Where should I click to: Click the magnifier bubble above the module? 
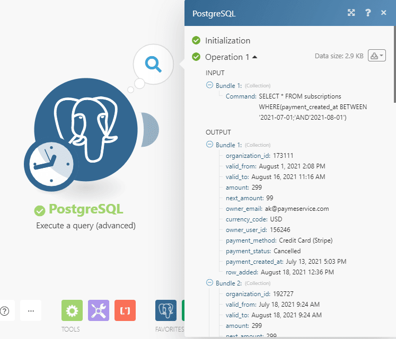pos(153,64)
